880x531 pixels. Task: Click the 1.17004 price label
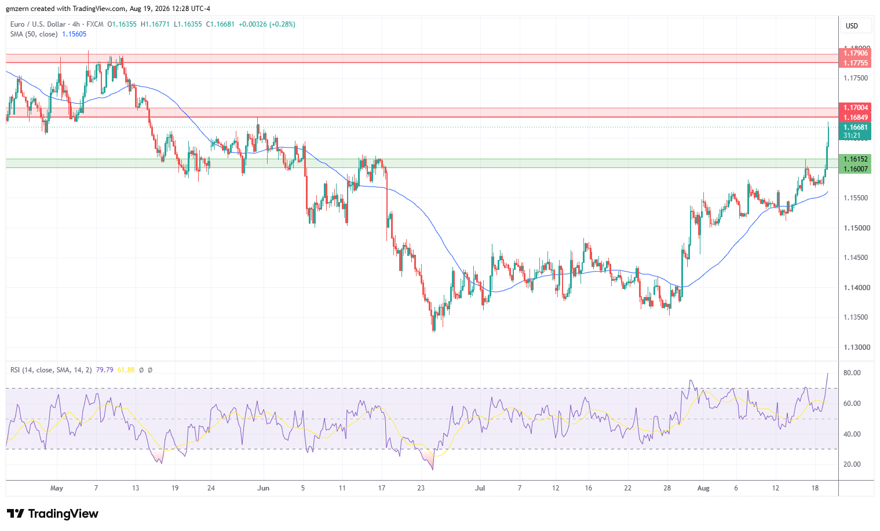click(x=855, y=108)
